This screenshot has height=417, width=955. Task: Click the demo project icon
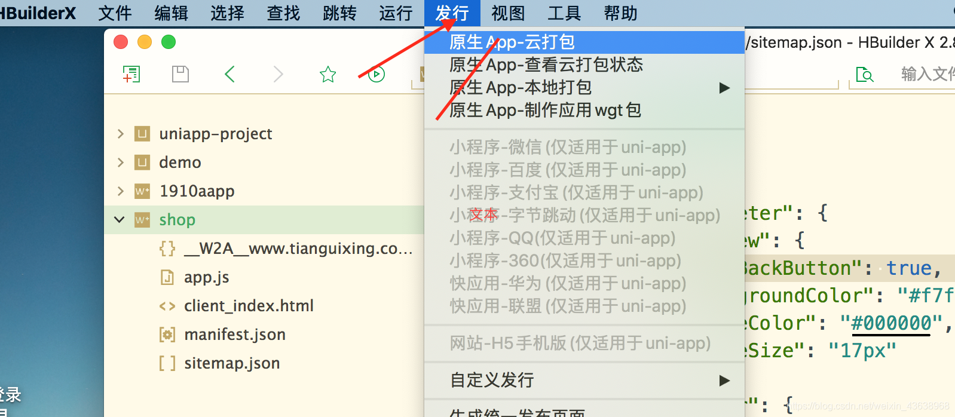[x=142, y=162]
